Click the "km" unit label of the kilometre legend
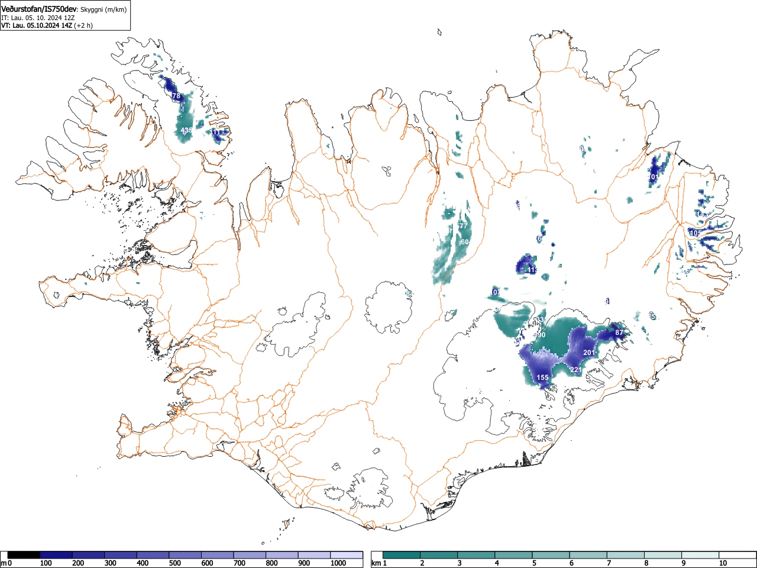Screen dimensions: 757x568 tap(376, 563)
